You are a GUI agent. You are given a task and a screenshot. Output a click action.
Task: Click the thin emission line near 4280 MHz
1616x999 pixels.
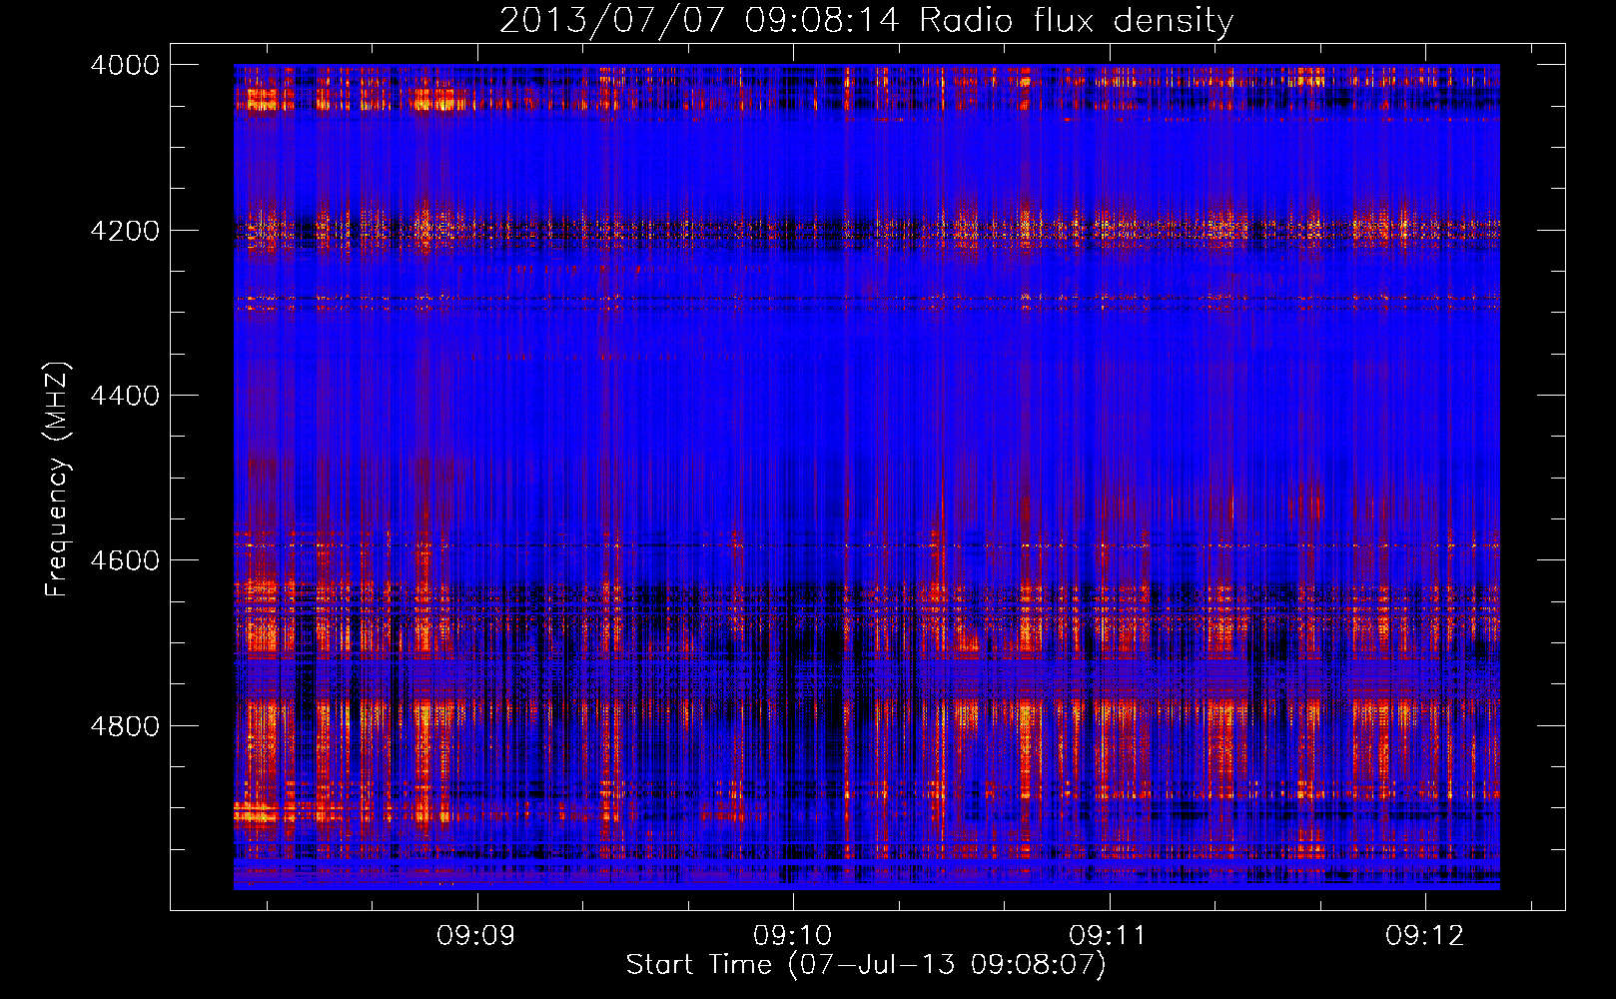click(866, 298)
